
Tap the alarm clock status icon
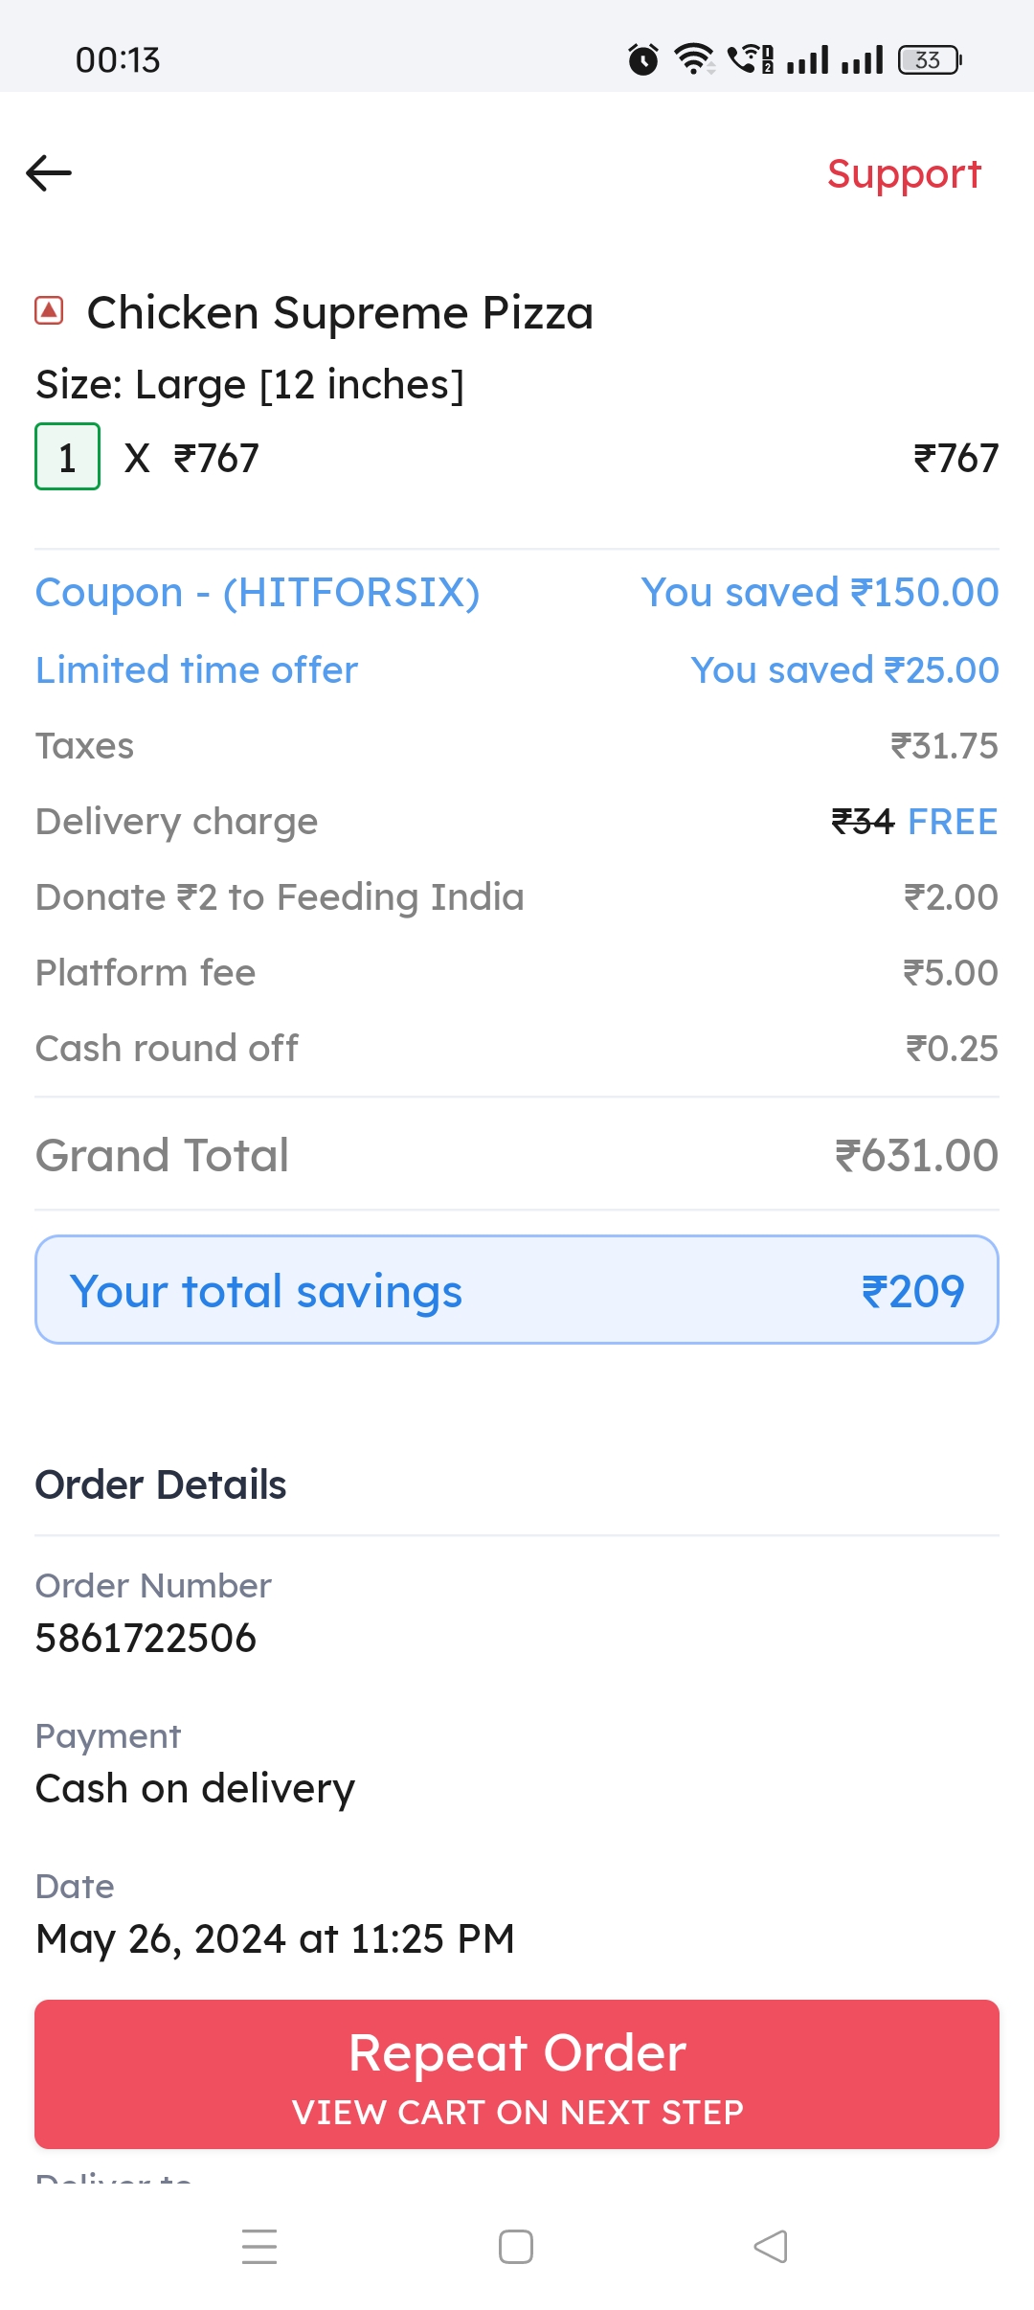tap(643, 59)
